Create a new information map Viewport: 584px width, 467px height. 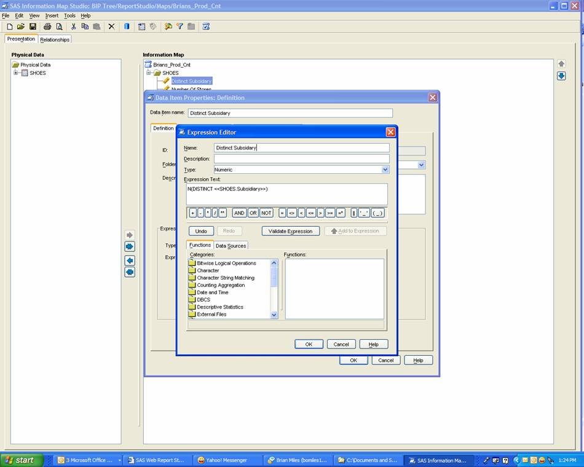(x=9, y=26)
